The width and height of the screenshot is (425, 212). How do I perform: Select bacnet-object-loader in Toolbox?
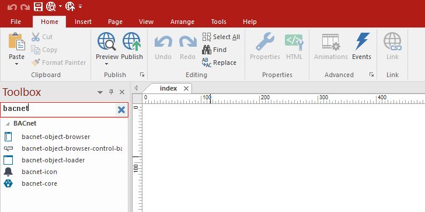53,160
